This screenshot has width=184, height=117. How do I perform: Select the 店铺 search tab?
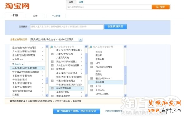point(81,2)
